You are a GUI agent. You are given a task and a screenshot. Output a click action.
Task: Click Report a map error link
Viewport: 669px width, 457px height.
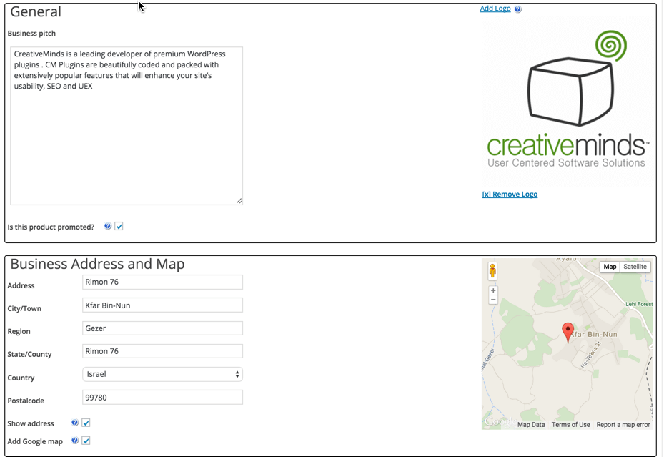point(623,424)
